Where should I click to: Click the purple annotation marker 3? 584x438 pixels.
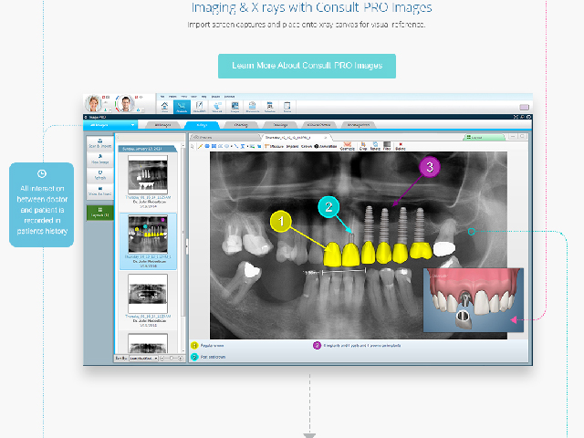(431, 167)
